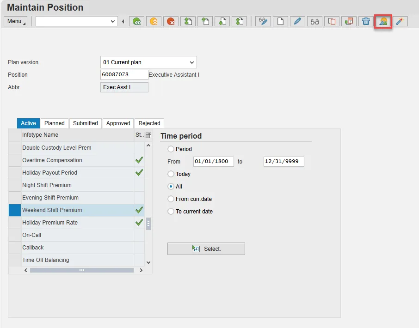The width and height of the screenshot is (419, 328).
Task: Go to previous page toolbar icon
Action: pos(205,21)
